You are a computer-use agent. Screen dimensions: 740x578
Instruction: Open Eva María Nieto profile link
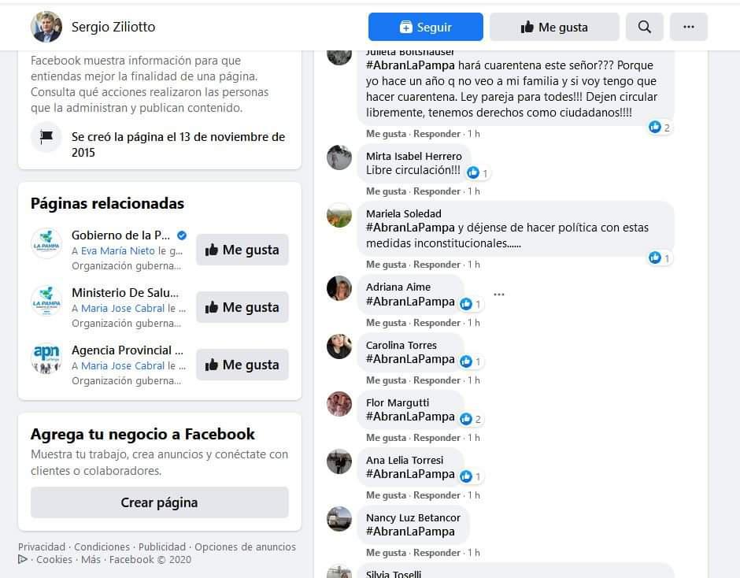coord(117,250)
